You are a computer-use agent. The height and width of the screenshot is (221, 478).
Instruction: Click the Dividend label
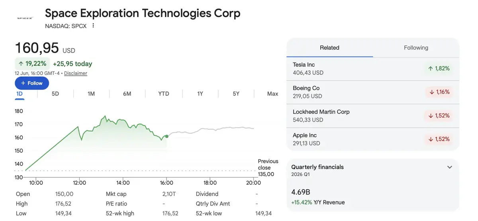tap(207, 194)
